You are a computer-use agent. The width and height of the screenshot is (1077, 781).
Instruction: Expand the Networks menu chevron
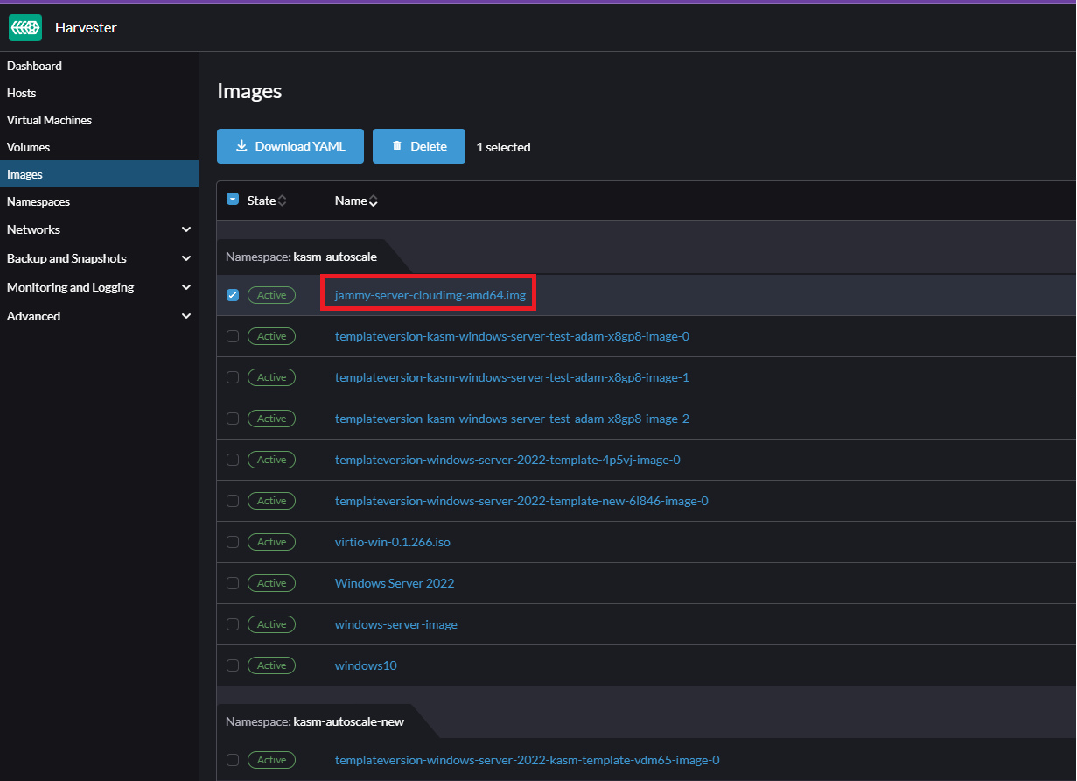tap(185, 229)
